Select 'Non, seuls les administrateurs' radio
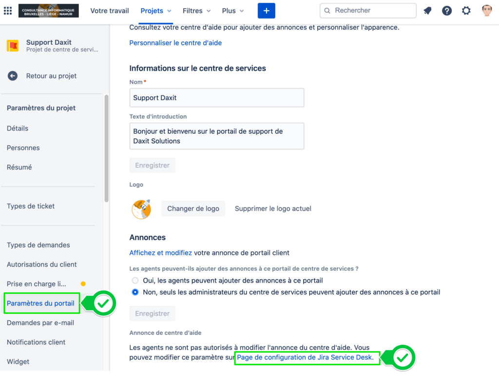499x381 pixels. (x=135, y=292)
